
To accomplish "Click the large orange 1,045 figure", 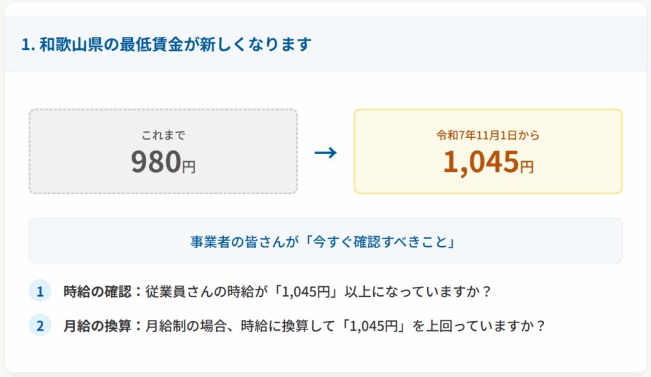I will coord(481,162).
